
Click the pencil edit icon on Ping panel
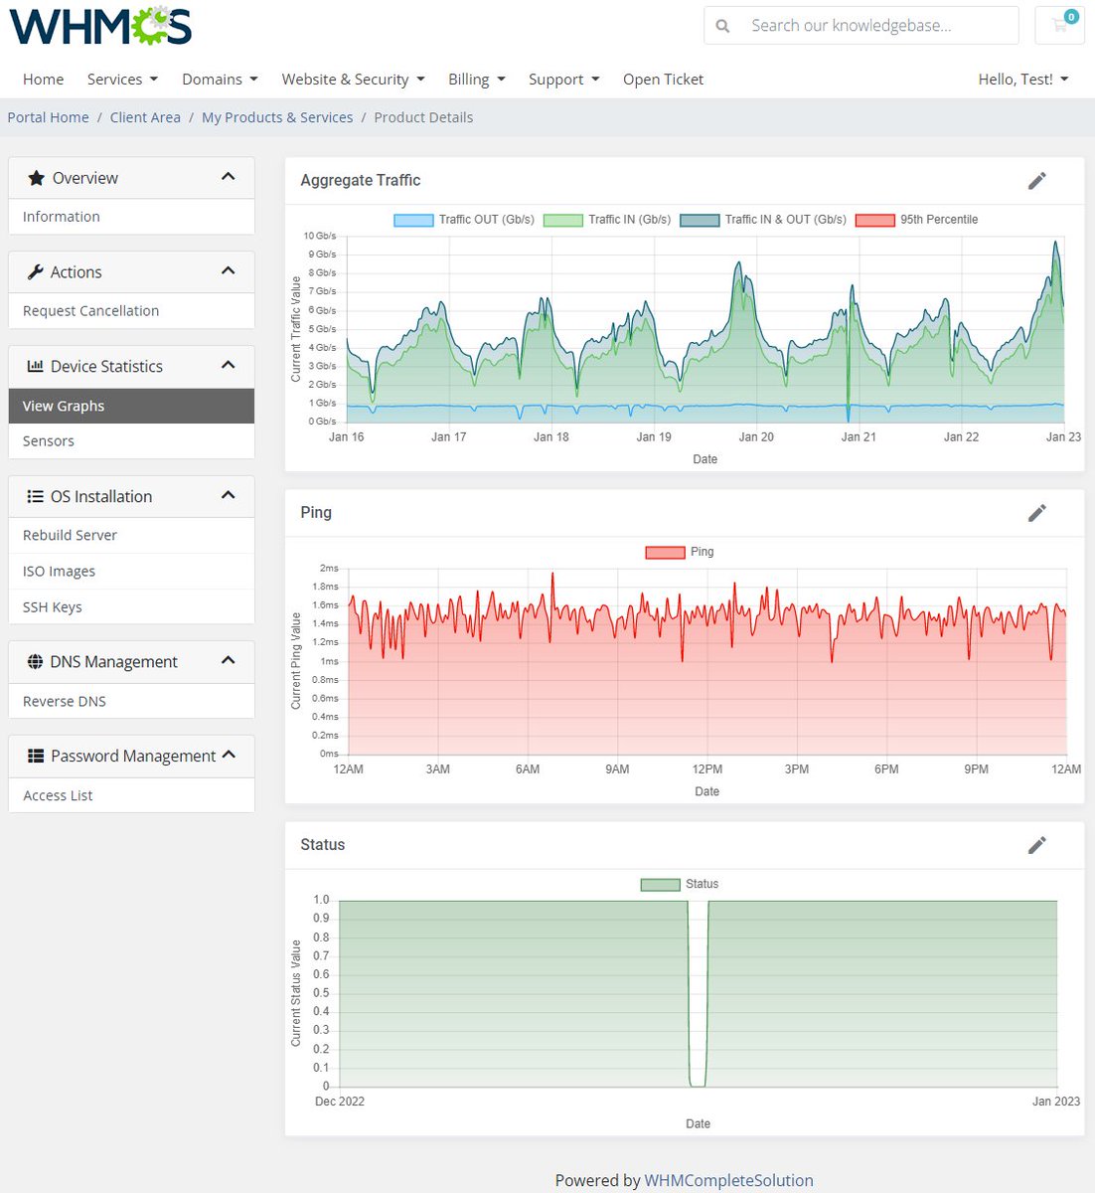coord(1036,513)
